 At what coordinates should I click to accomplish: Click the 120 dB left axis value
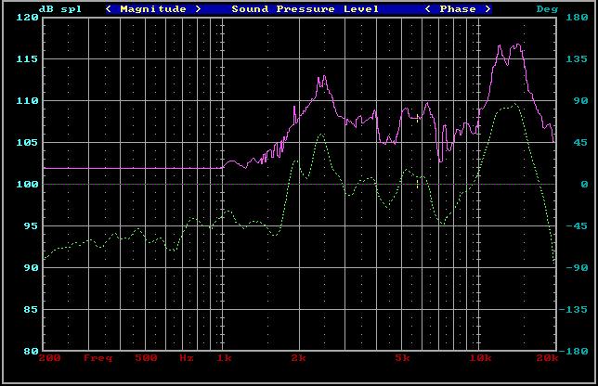pyautogui.click(x=28, y=18)
